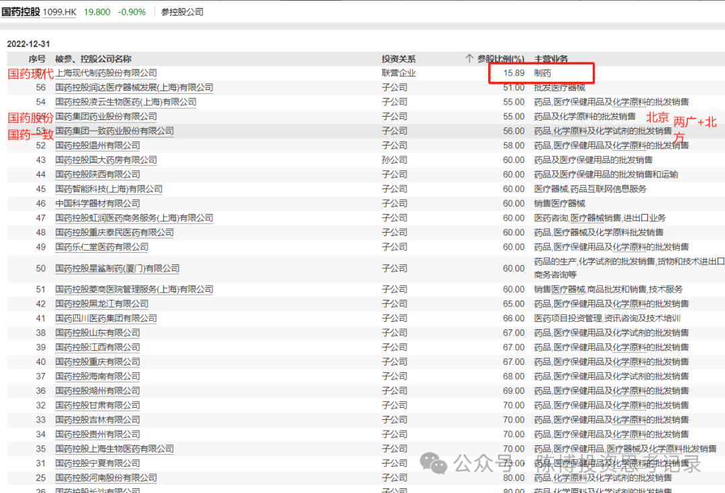Click row number 50 in 序号 column
The height and width of the screenshot is (493, 725).
(x=41, y=268)
